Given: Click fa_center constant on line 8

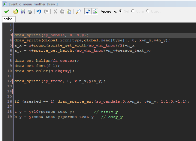Looking at the screenshot, I should [x=64, y=61].
